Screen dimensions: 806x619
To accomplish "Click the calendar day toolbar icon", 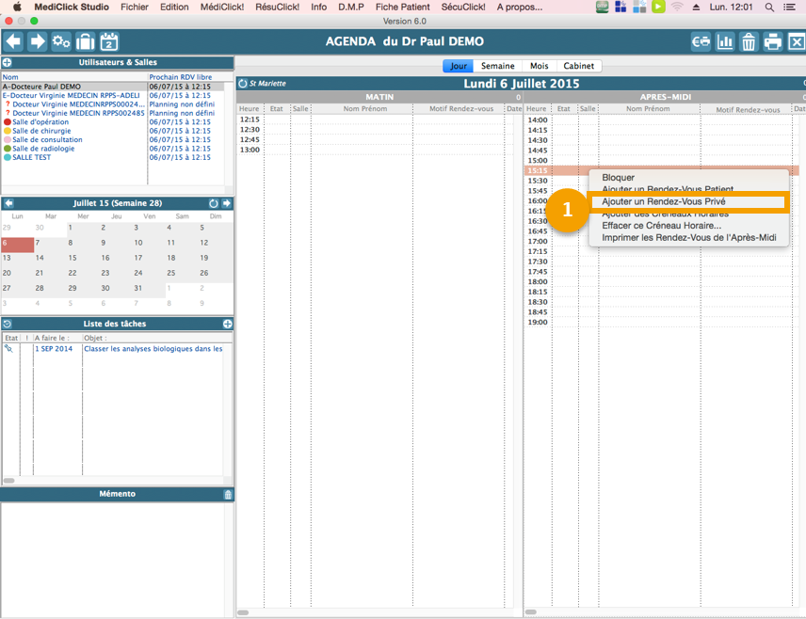I will click(x=109, y=41).
